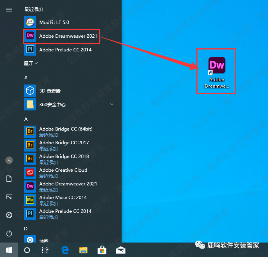Click the Adobe Bridge CC 2017 label
The image size is (268, 257).
[x=64, y=143]
